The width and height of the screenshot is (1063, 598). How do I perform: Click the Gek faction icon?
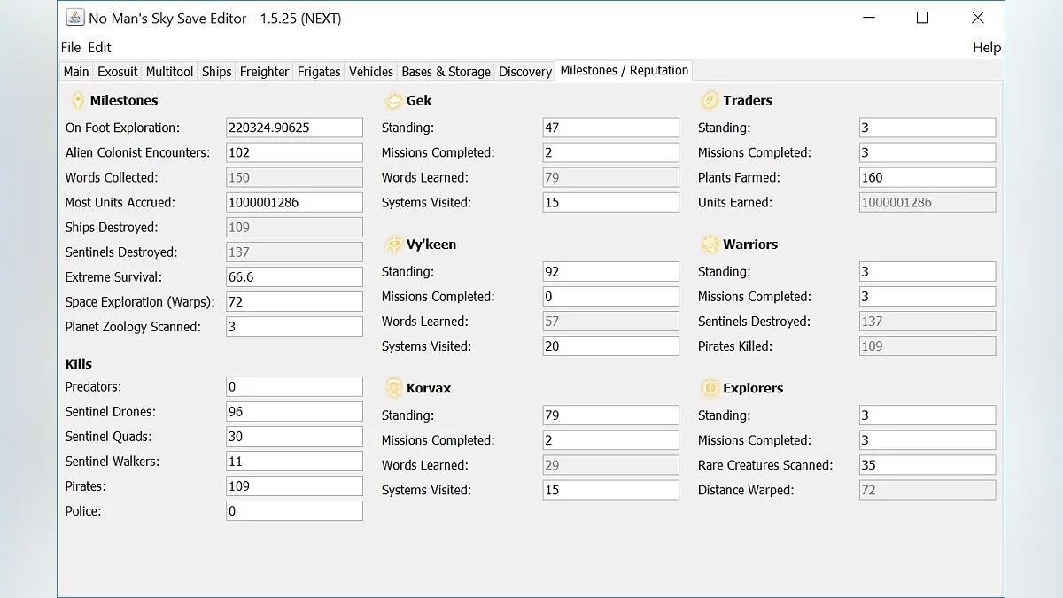click(x=393, y=101)
